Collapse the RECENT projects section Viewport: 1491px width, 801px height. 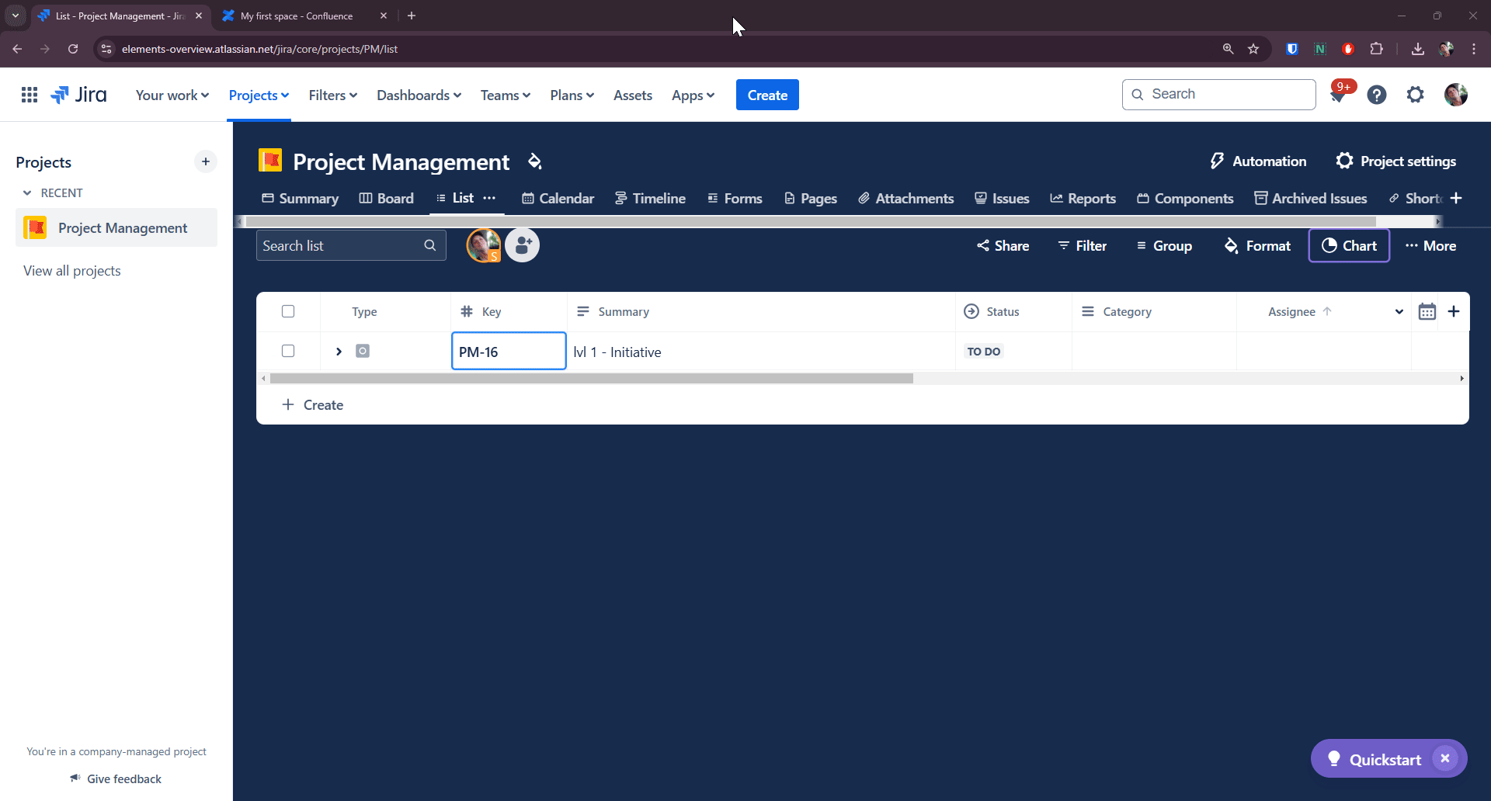click(x=28, y=192)
